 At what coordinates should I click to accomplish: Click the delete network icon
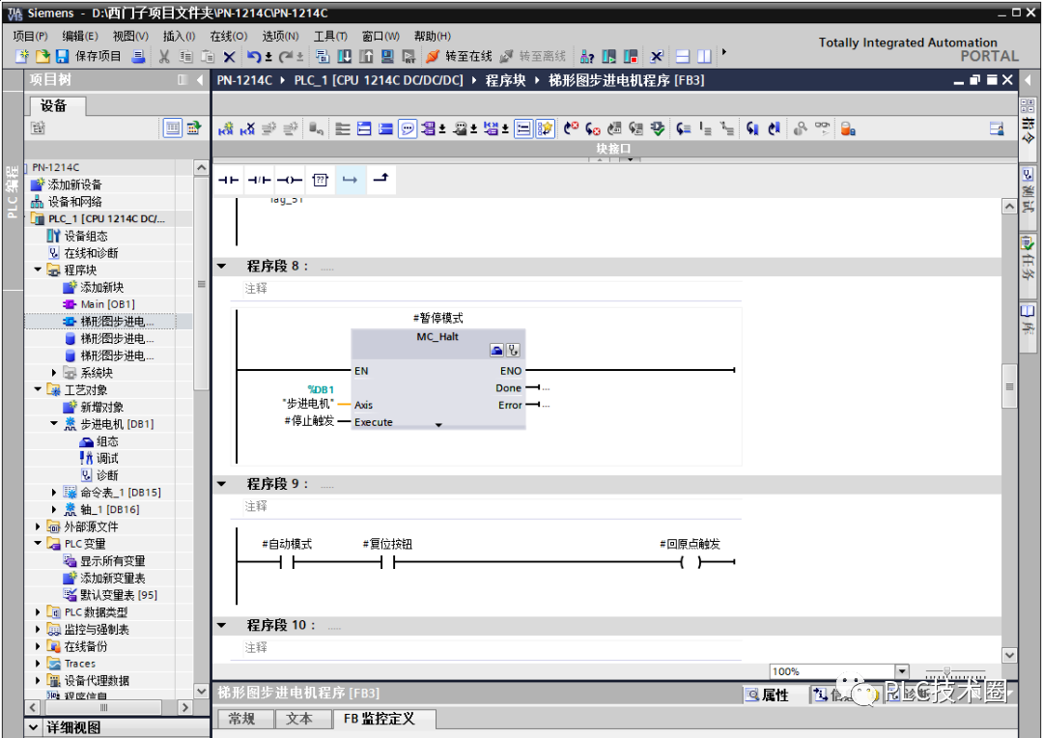247,128
